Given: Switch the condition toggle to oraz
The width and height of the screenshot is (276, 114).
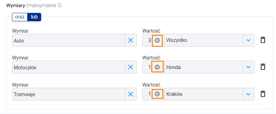Looking at the screenshot, I should [x=20, y=17].
